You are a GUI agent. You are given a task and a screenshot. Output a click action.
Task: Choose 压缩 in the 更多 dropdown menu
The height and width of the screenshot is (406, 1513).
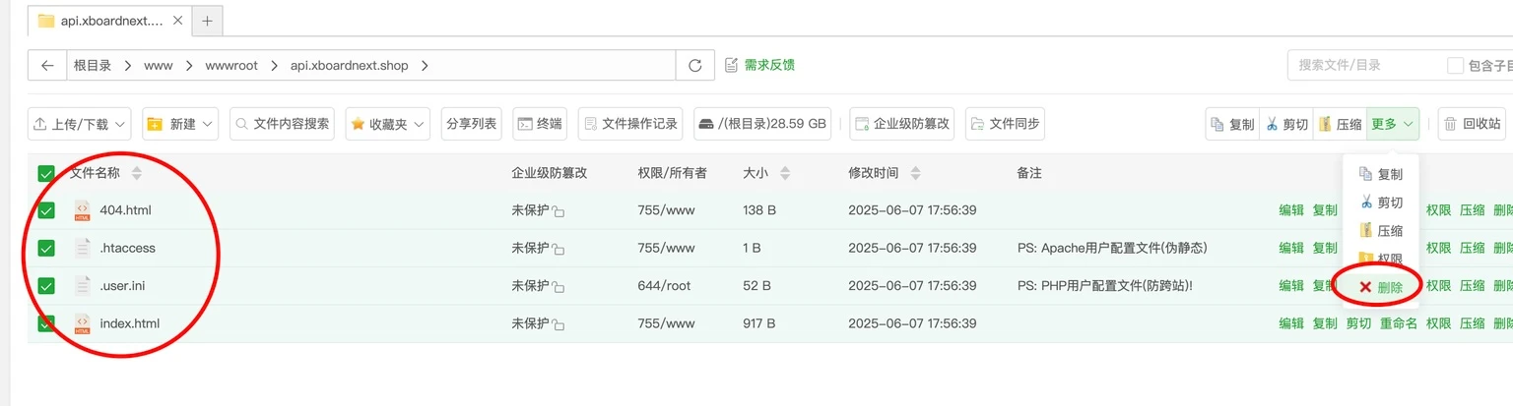1381,231
